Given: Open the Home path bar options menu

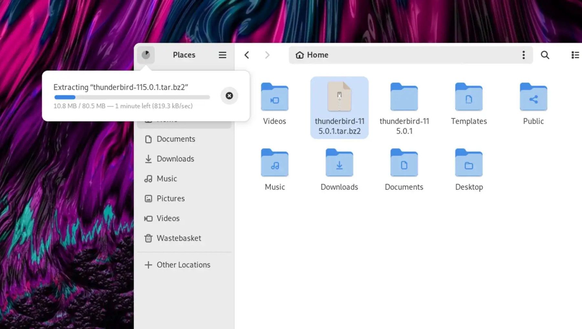Looking at the screenshot, I should [523, 55].
